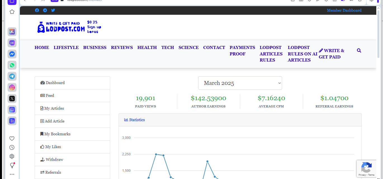Open the three-dots sidebar options
This screenshot has height=179, width=383.
pos(12,174)
